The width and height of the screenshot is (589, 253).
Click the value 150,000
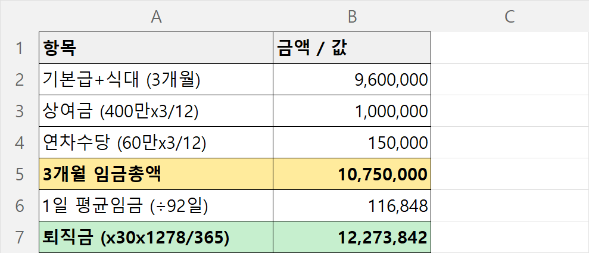(352, 142)
